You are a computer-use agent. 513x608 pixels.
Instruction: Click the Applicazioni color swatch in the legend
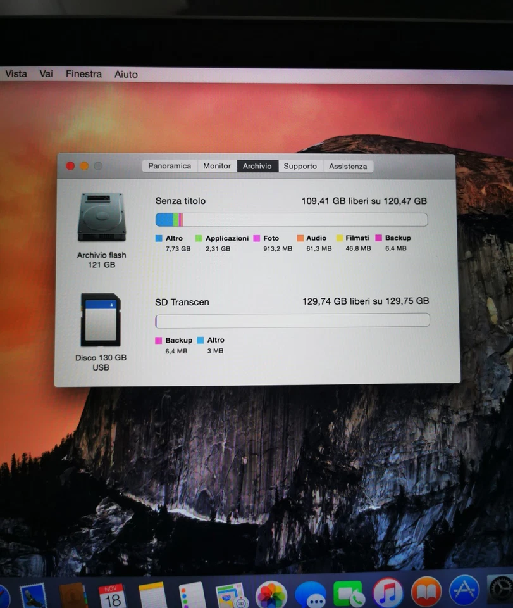[x=199, y=238]
